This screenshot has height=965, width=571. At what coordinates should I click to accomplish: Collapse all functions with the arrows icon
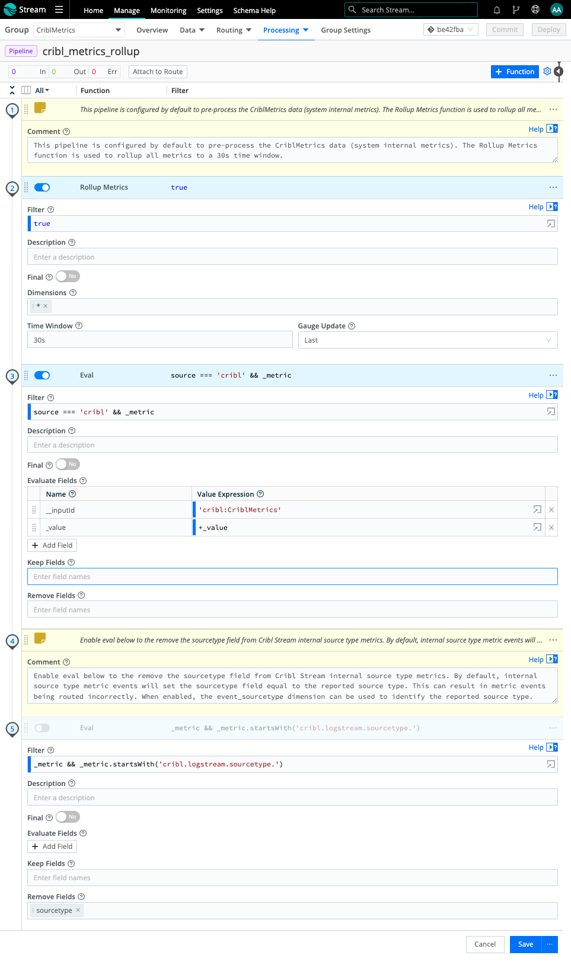(12, 90)
